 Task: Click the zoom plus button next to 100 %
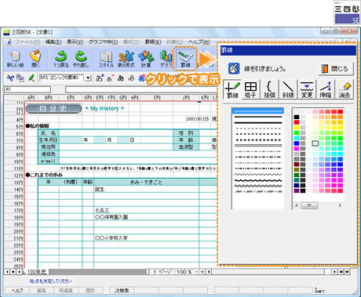202,272
